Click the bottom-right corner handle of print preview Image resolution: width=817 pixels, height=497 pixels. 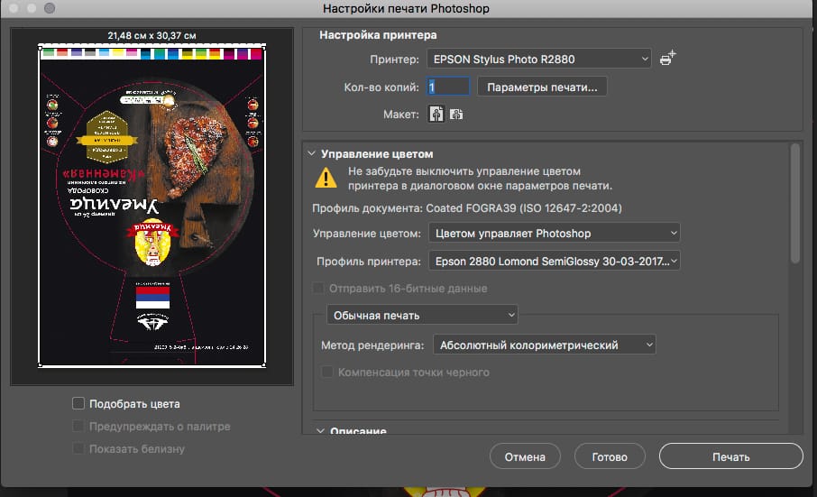[x=264, y=364]
